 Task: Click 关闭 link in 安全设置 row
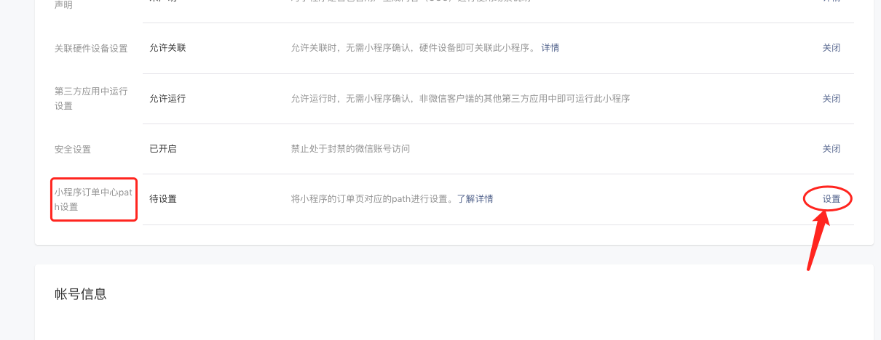coord(831,149)
